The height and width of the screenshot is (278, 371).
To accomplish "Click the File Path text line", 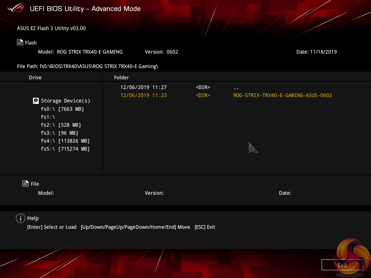I will pos(88,67).
